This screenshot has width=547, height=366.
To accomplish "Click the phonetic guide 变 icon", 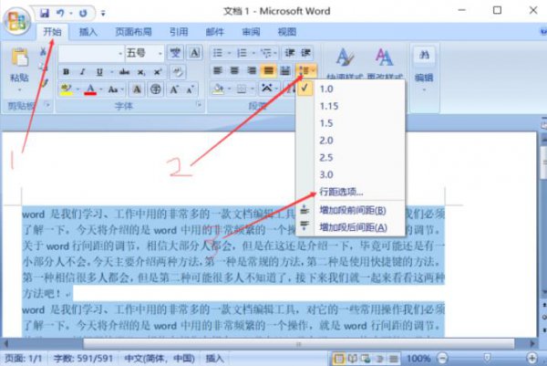I will (x=175, y=53).
